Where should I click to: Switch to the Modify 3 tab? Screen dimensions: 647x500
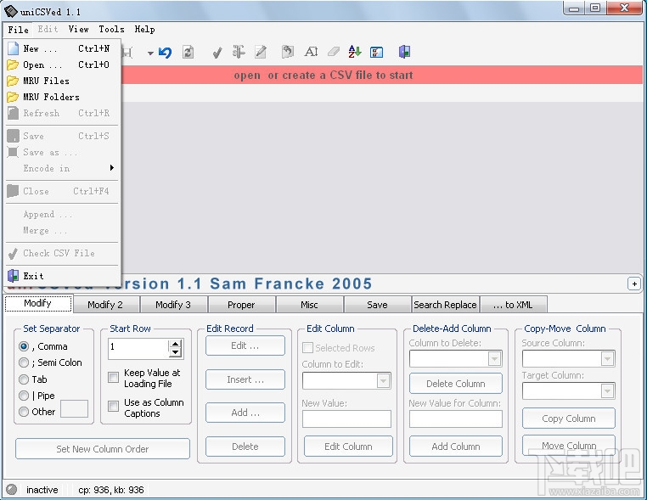tap(173, 305)
